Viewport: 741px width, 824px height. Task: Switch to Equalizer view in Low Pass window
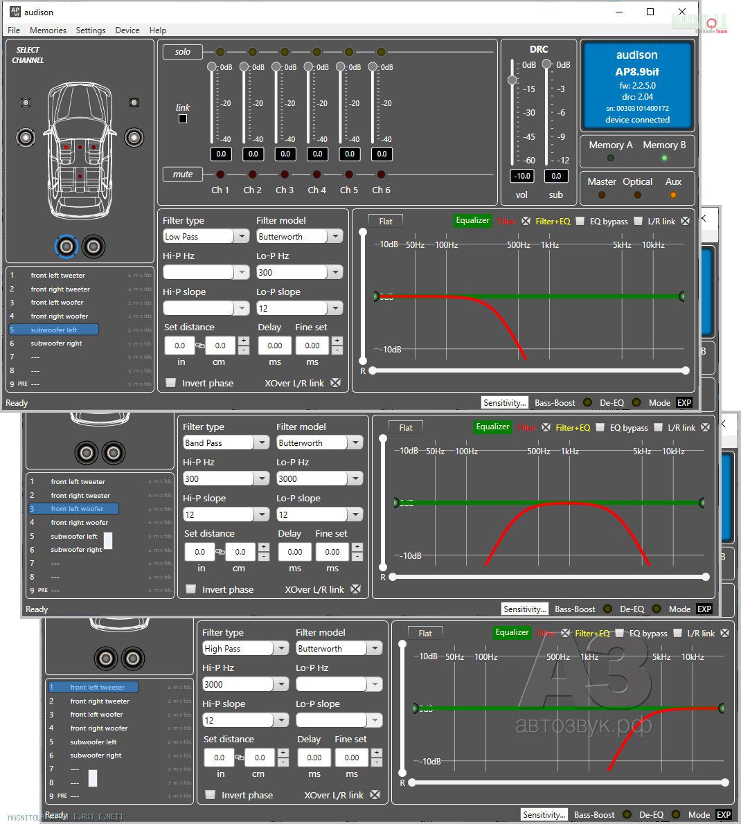point(472,221)
